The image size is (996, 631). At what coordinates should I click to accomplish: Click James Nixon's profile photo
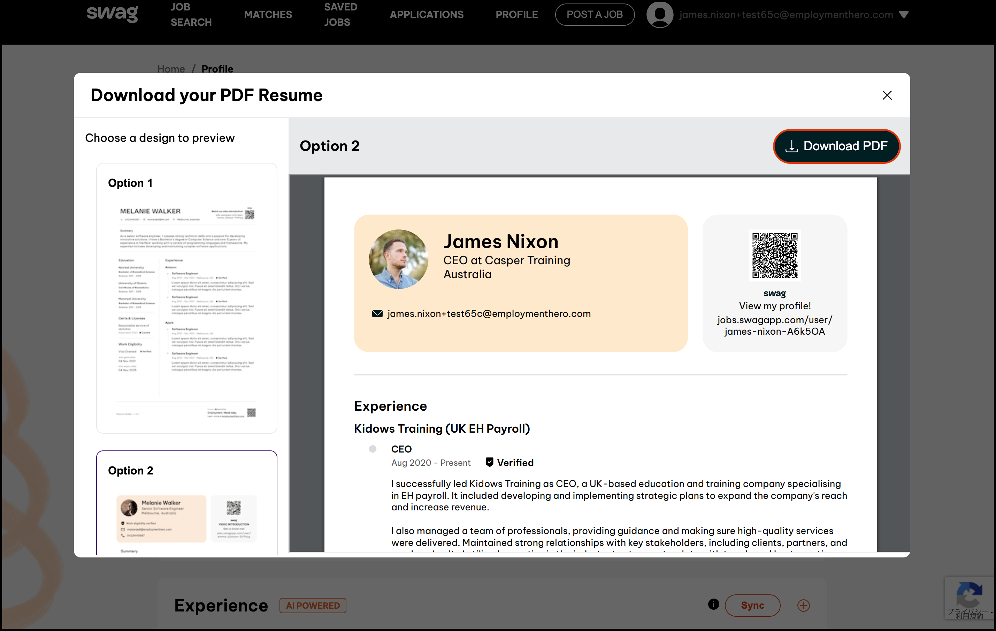398,259
